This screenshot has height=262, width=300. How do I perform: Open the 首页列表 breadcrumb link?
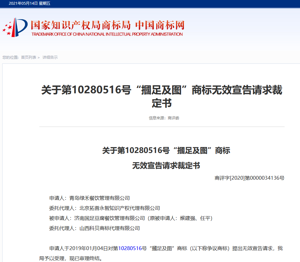[29, 57]
